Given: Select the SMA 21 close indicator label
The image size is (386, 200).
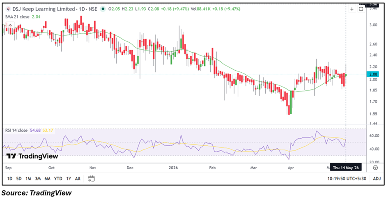Looking at the screenshot, I should pos(17,17).
